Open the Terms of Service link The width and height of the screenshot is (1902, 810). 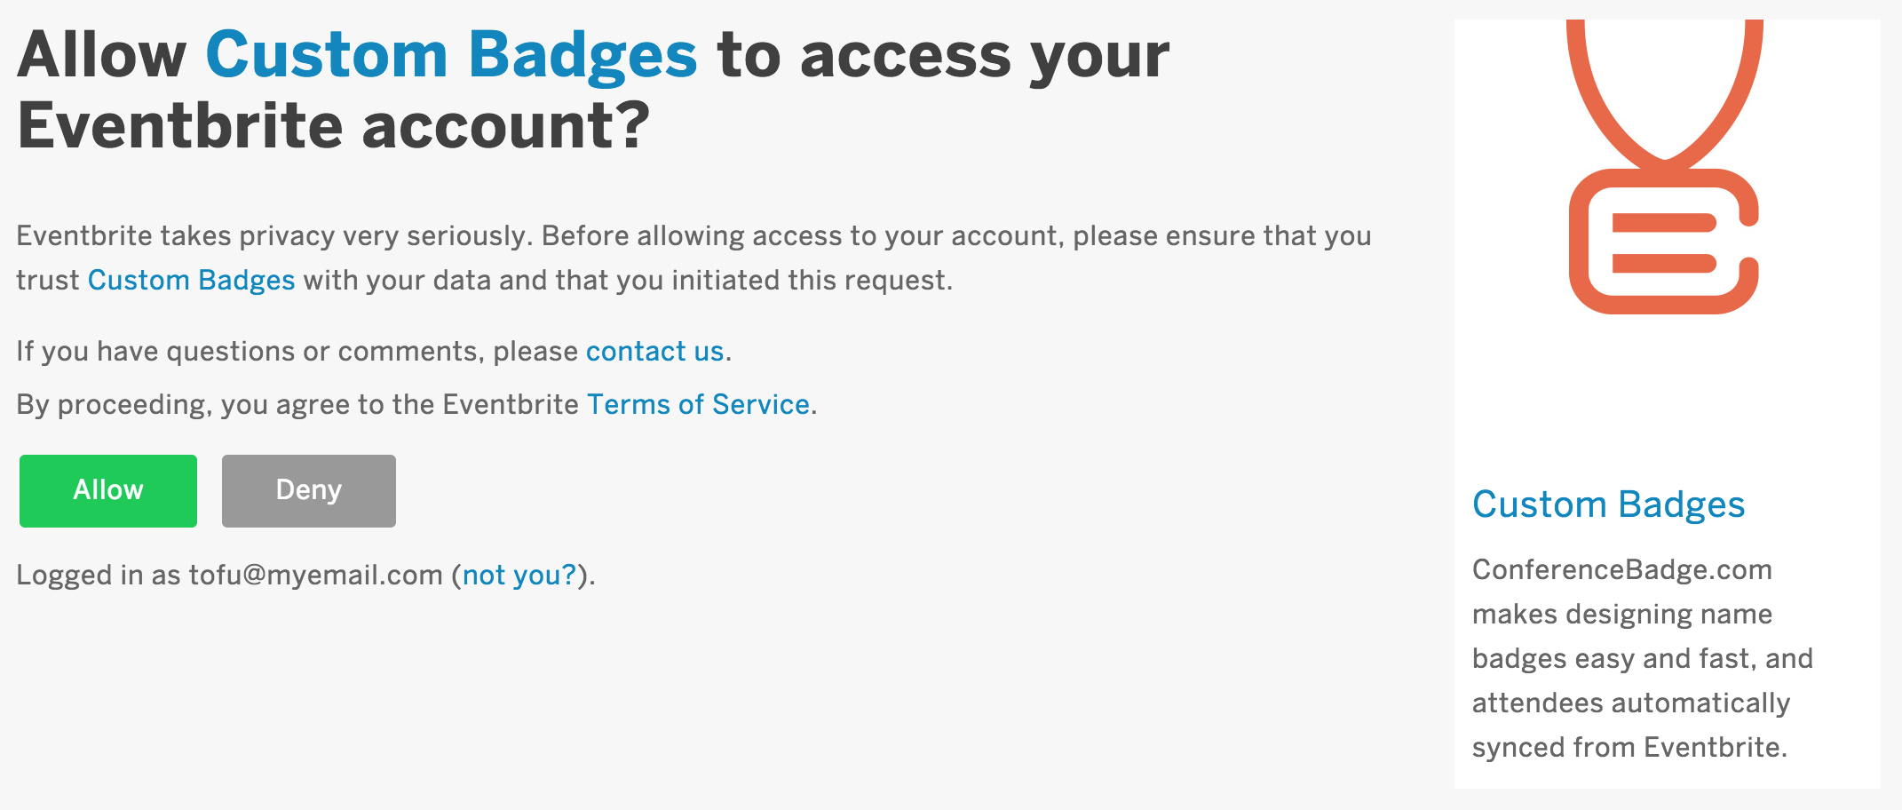pyautogui.click(x=698, y=405)
